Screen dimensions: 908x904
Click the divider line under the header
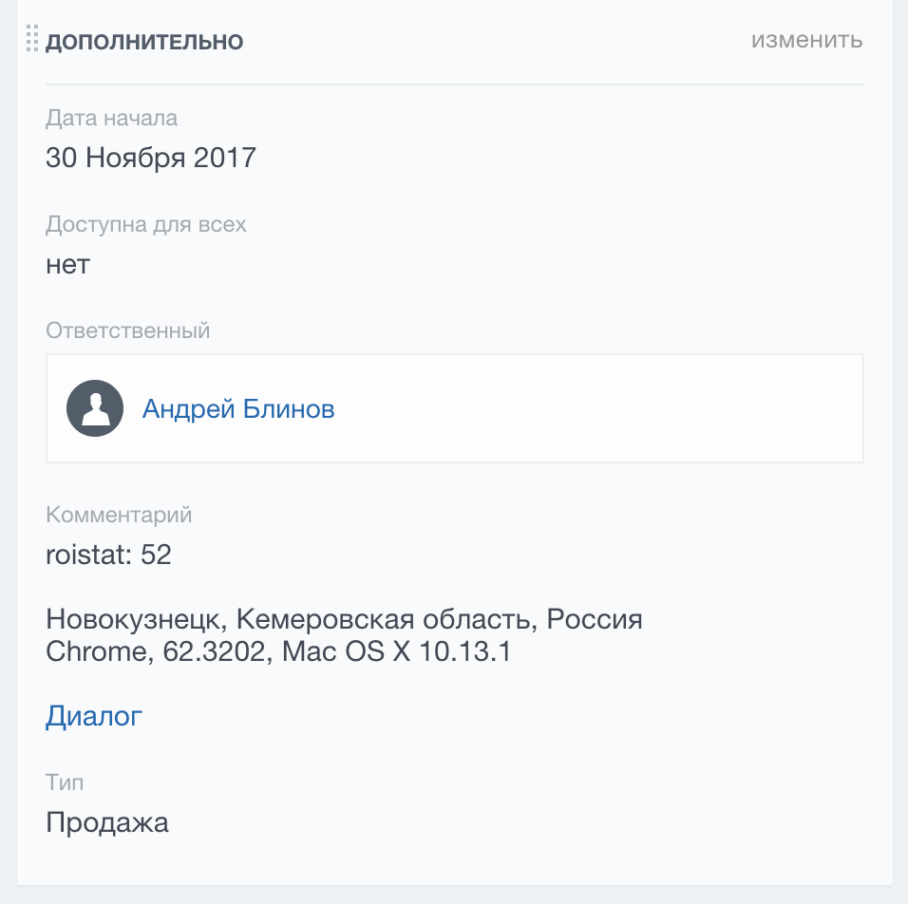click(x=455, y=85)
